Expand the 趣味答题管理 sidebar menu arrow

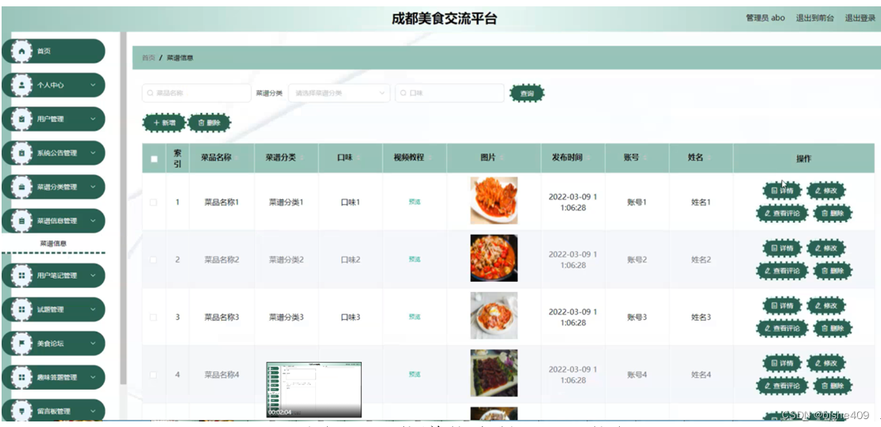coord(94,378)
